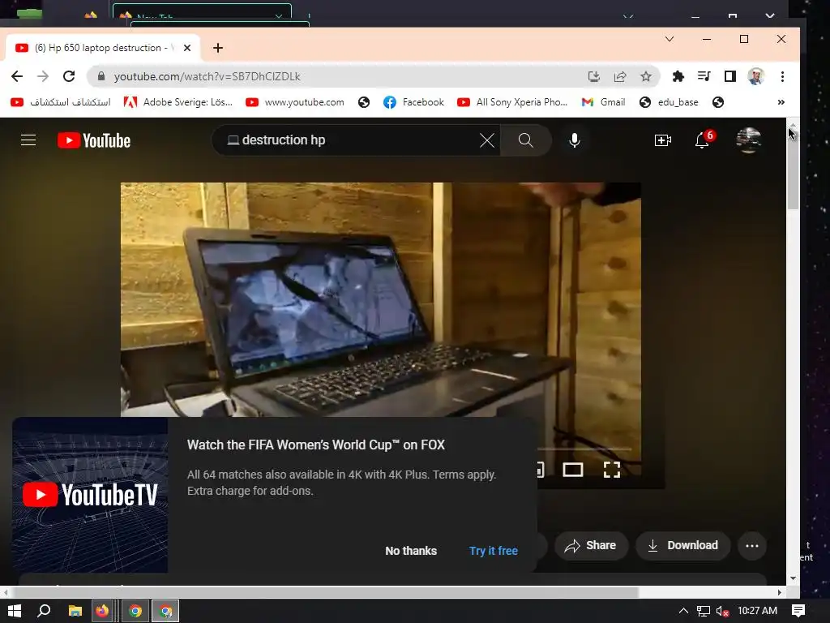830x623 pixels.
Task: Switch to theater mode
Action: click(573, 470)
